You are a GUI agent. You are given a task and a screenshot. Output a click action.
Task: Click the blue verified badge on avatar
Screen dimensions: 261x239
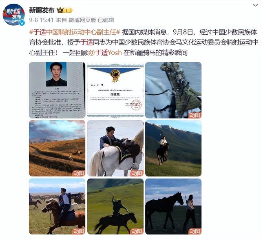pos(22,23)
